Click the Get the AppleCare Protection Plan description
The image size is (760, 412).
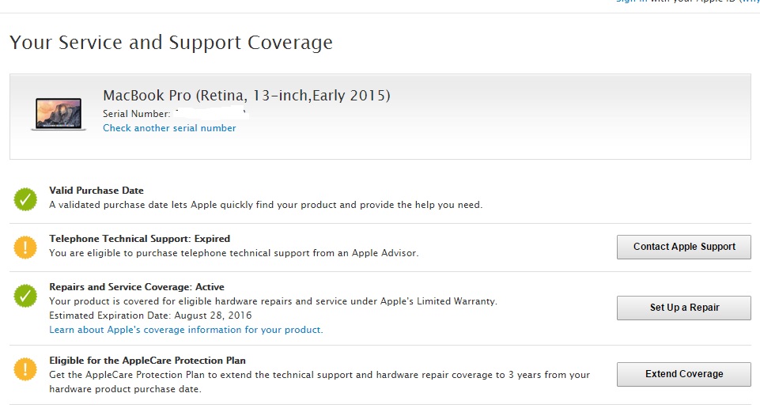(x=320, y=382)
